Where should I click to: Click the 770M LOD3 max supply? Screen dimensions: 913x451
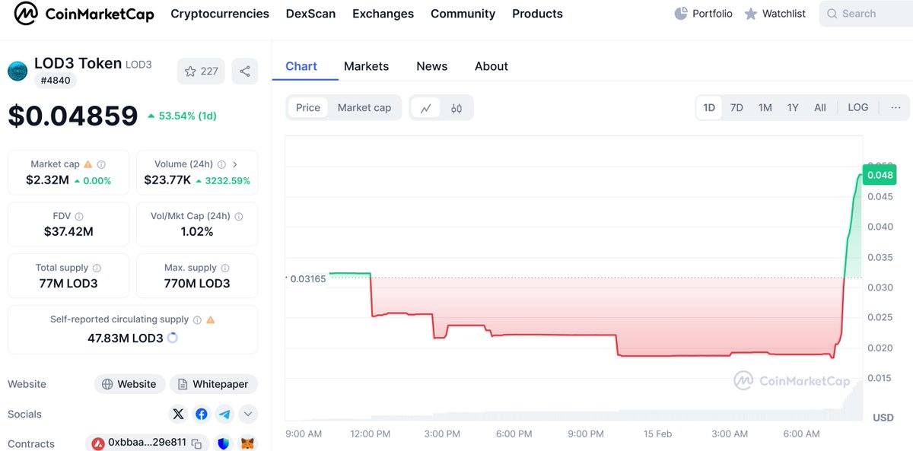click(197, 284)
